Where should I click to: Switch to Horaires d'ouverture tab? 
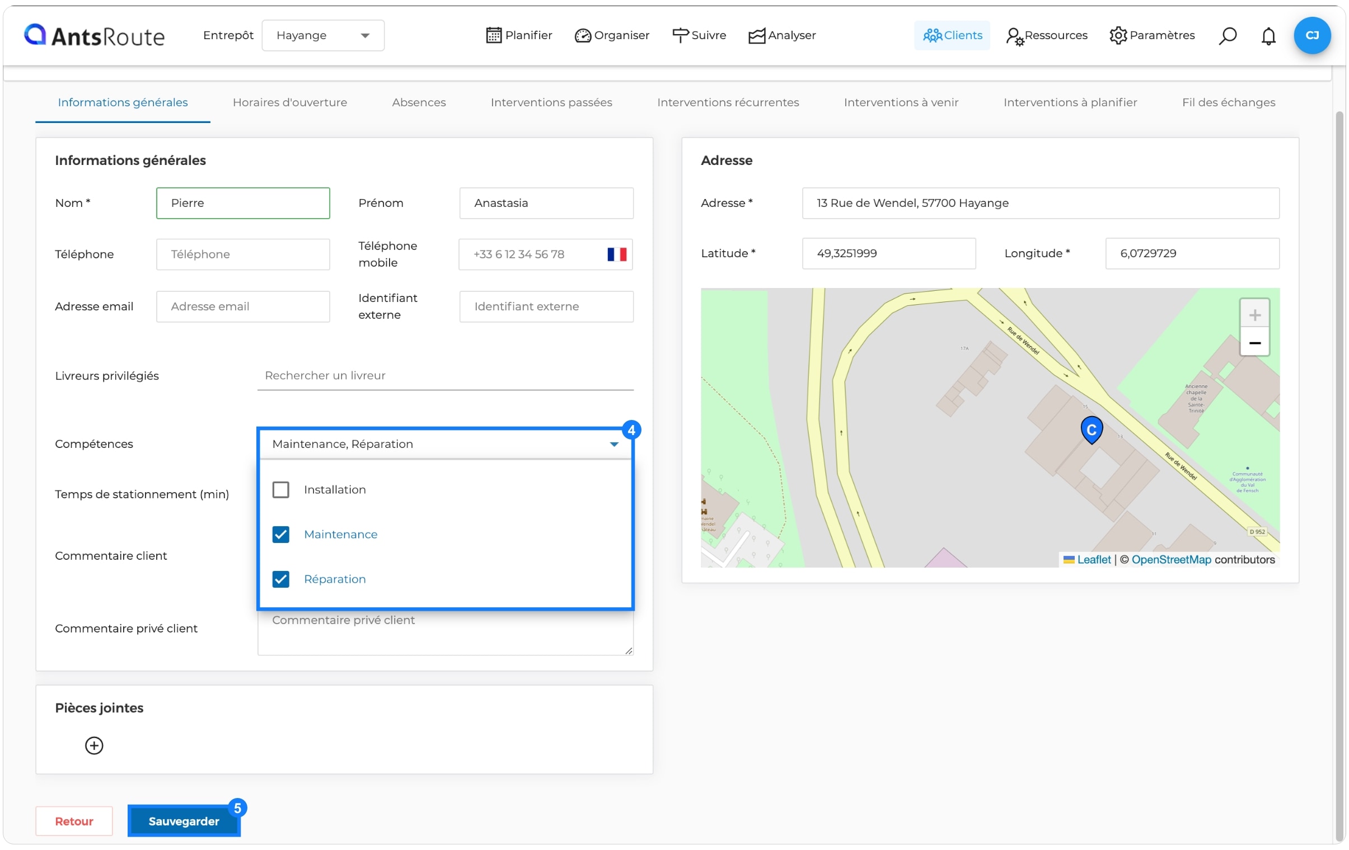289,102
